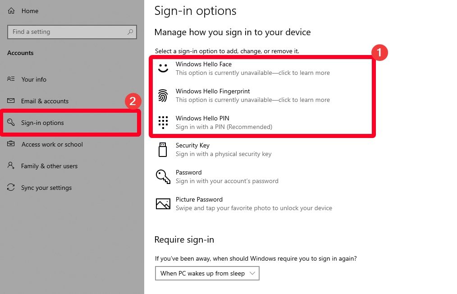Screen dimensions: 457x294
Task: Open Access work or school settings
Action: pos(52,144)
